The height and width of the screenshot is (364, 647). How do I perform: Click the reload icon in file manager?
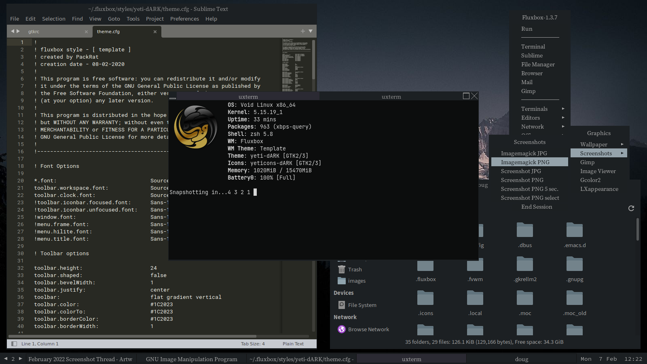(631, 208)
